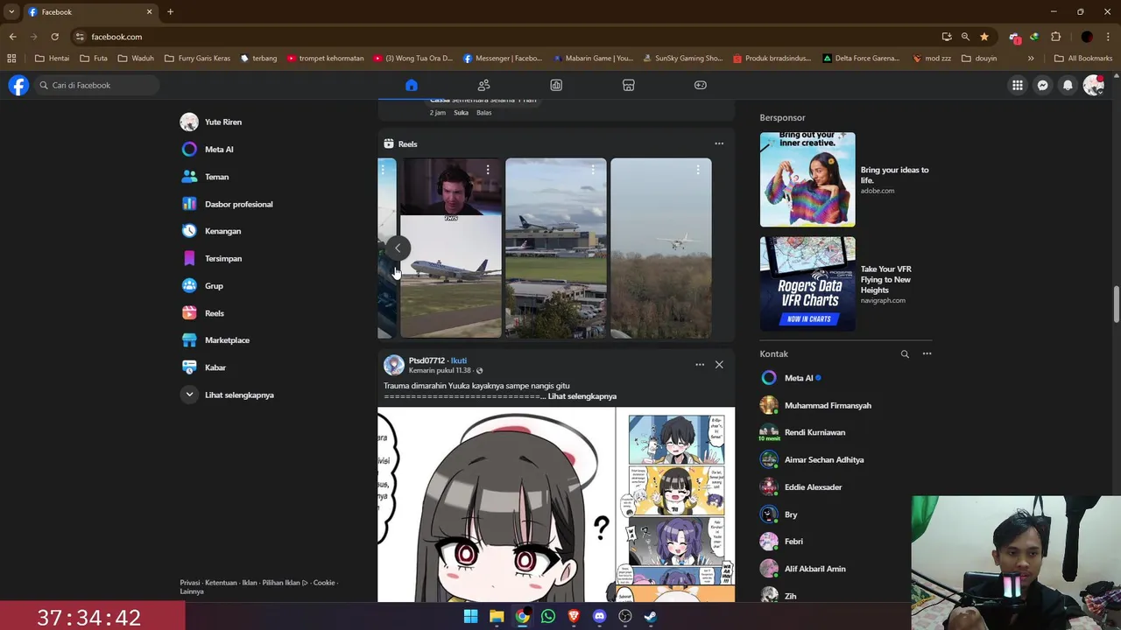Open new browser tab
The height and width of the screenshot is (630, 1121).
point(170,12)
